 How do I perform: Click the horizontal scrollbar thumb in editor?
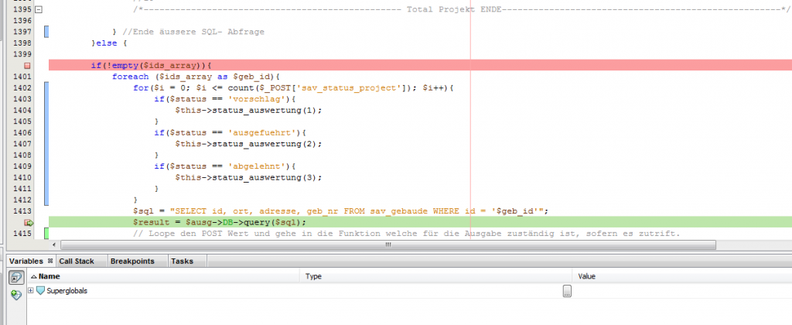[387, 245]
